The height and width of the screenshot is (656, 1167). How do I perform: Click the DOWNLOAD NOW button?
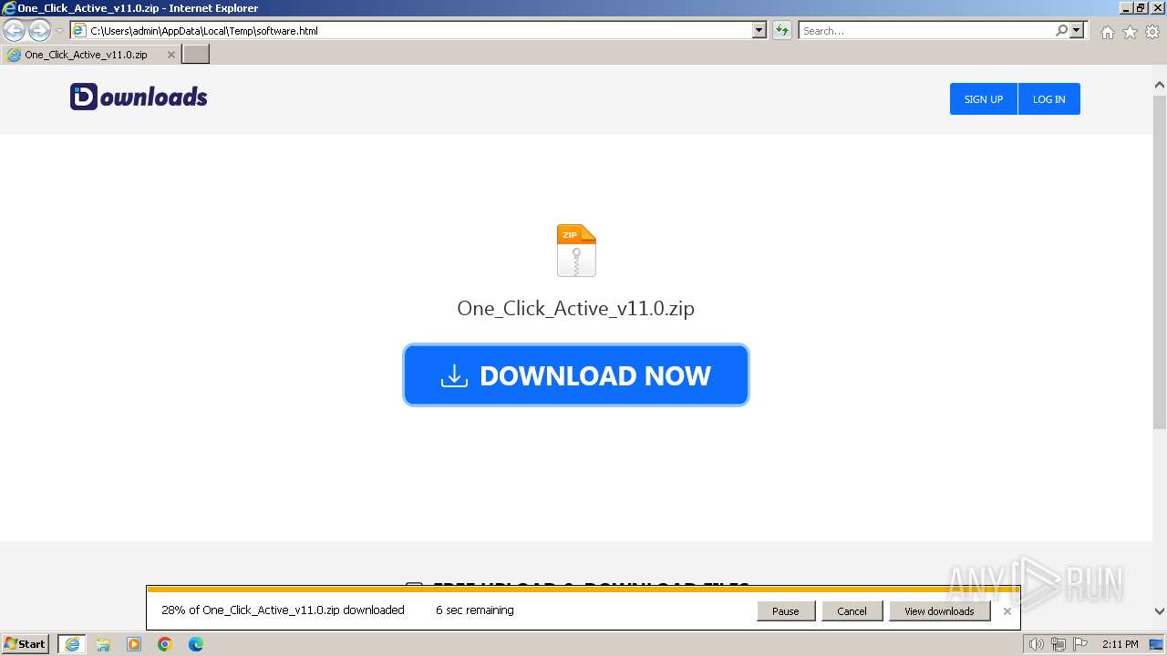click(x=576, y=375)
